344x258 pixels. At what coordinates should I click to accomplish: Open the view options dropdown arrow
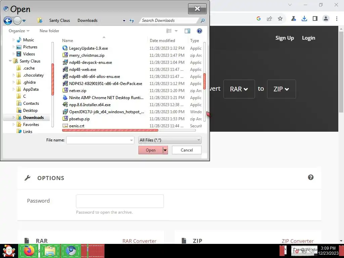176,31
